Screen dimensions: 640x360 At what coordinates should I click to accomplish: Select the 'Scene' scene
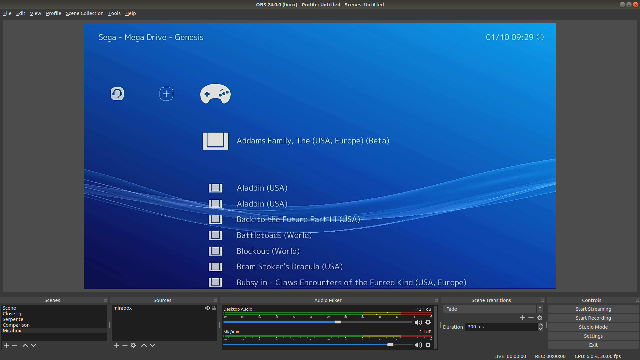(x=54, y=308)
